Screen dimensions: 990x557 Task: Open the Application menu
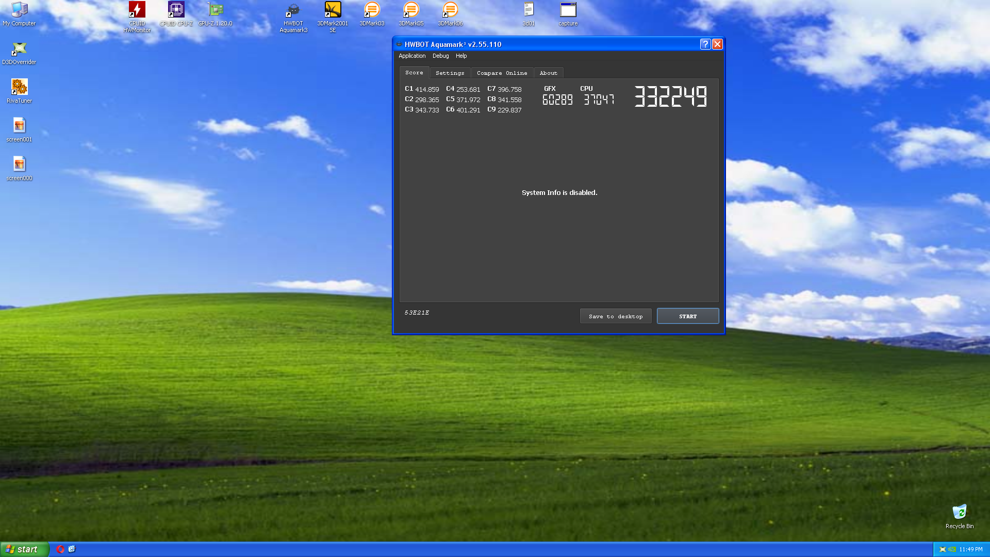tap(412, 56)
